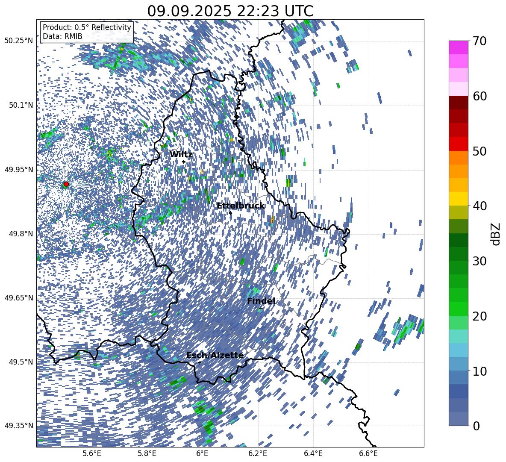Click the 6.2°E longitude label
Image resolution: width=506 pixels, height=462 pixels.
pyautogui.click(x=258, y=453)
